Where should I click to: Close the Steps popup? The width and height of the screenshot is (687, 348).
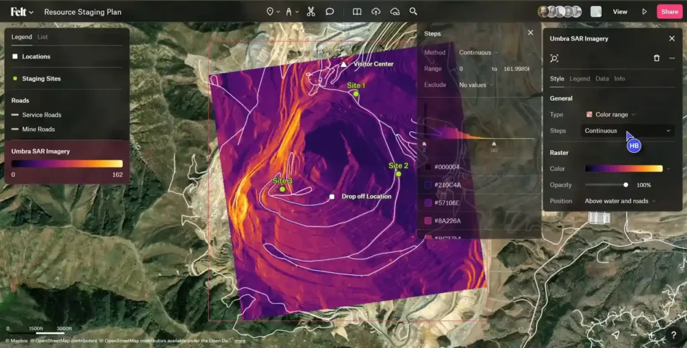[x=531, y=33]
